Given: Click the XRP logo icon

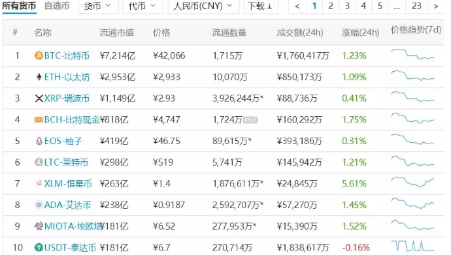Looking at the screenshot, I should pos(39,98).
